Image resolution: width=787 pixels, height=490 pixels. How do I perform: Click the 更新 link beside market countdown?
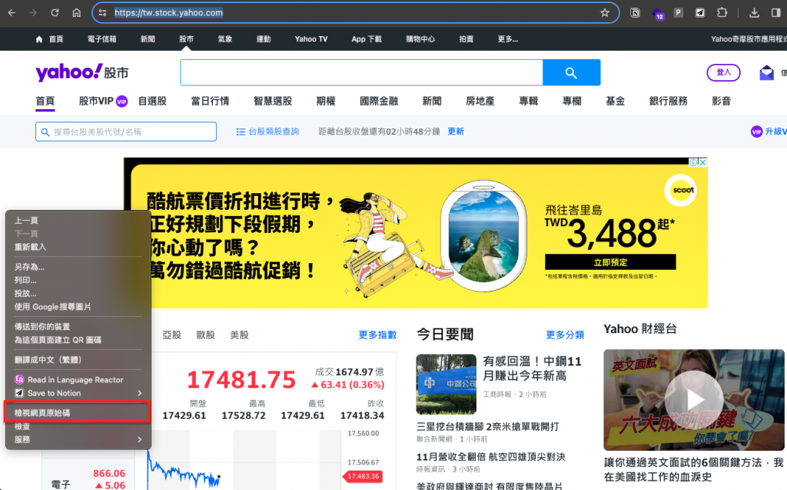(x=456, y=132)
